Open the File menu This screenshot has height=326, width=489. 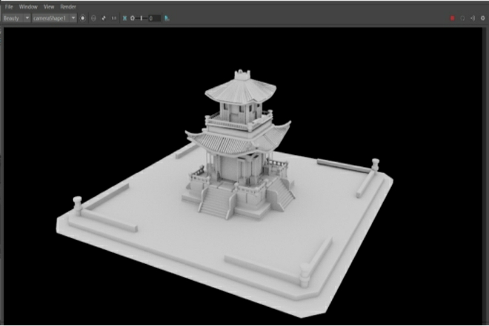9,7
